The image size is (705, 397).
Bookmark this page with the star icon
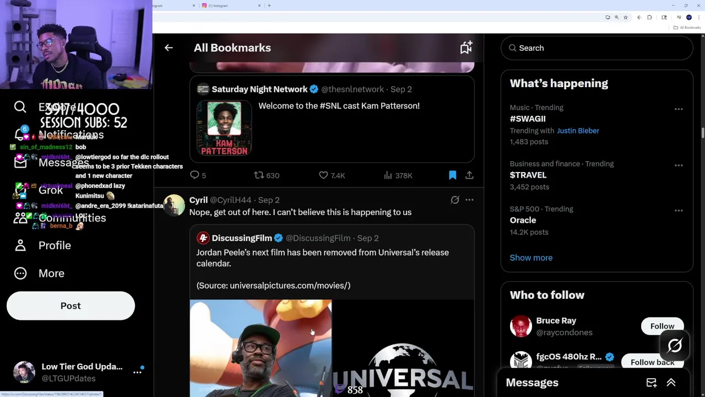tap(625, 18)
